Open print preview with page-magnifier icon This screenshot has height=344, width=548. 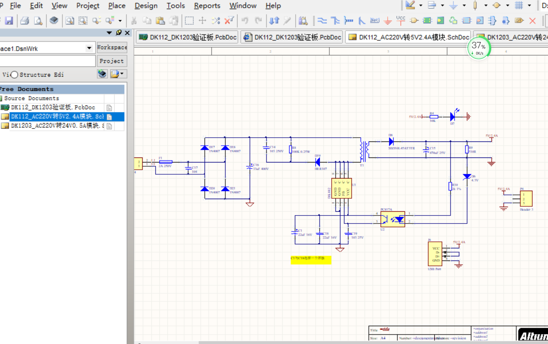point(38,21)
